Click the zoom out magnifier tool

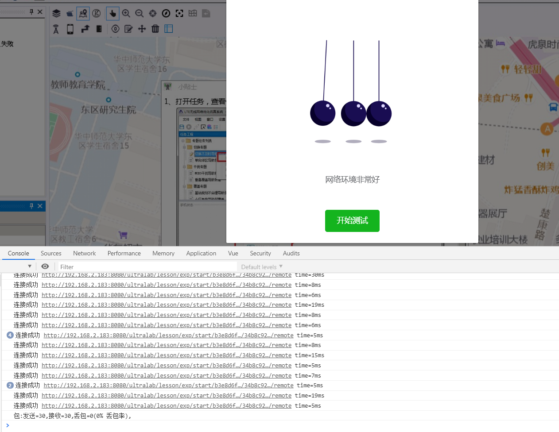pos(139,13)
